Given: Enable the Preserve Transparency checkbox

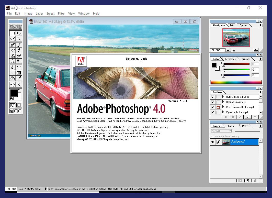Looking at the screenshot, I should click(x=212, y=136).
